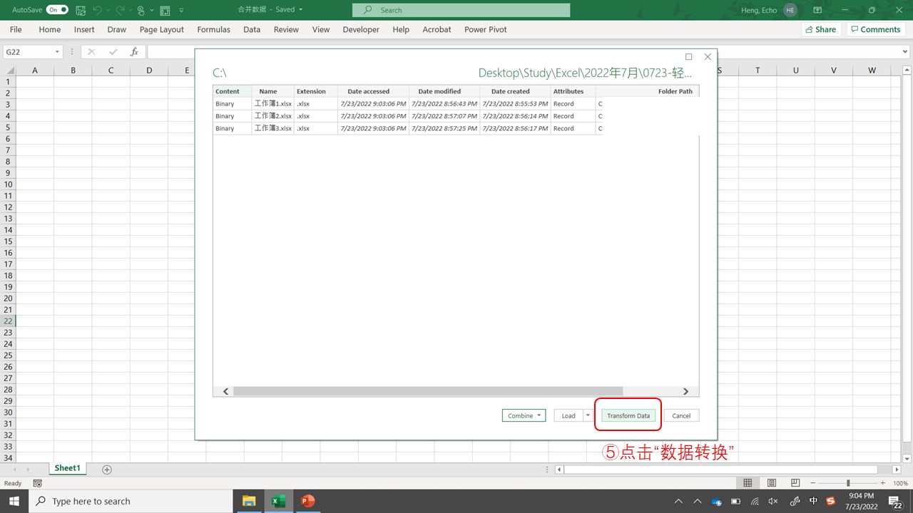913x513 pixels.
Task: Click the Insert Function fx icon
Action: pyautogui.click(x=134, y=52)
